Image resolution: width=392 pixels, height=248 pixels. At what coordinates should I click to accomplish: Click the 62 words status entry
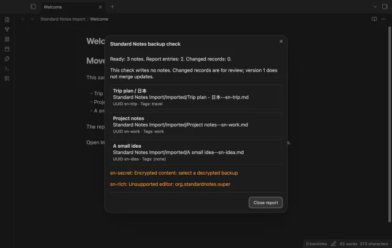pyautogui.click(x=349, y=244)
